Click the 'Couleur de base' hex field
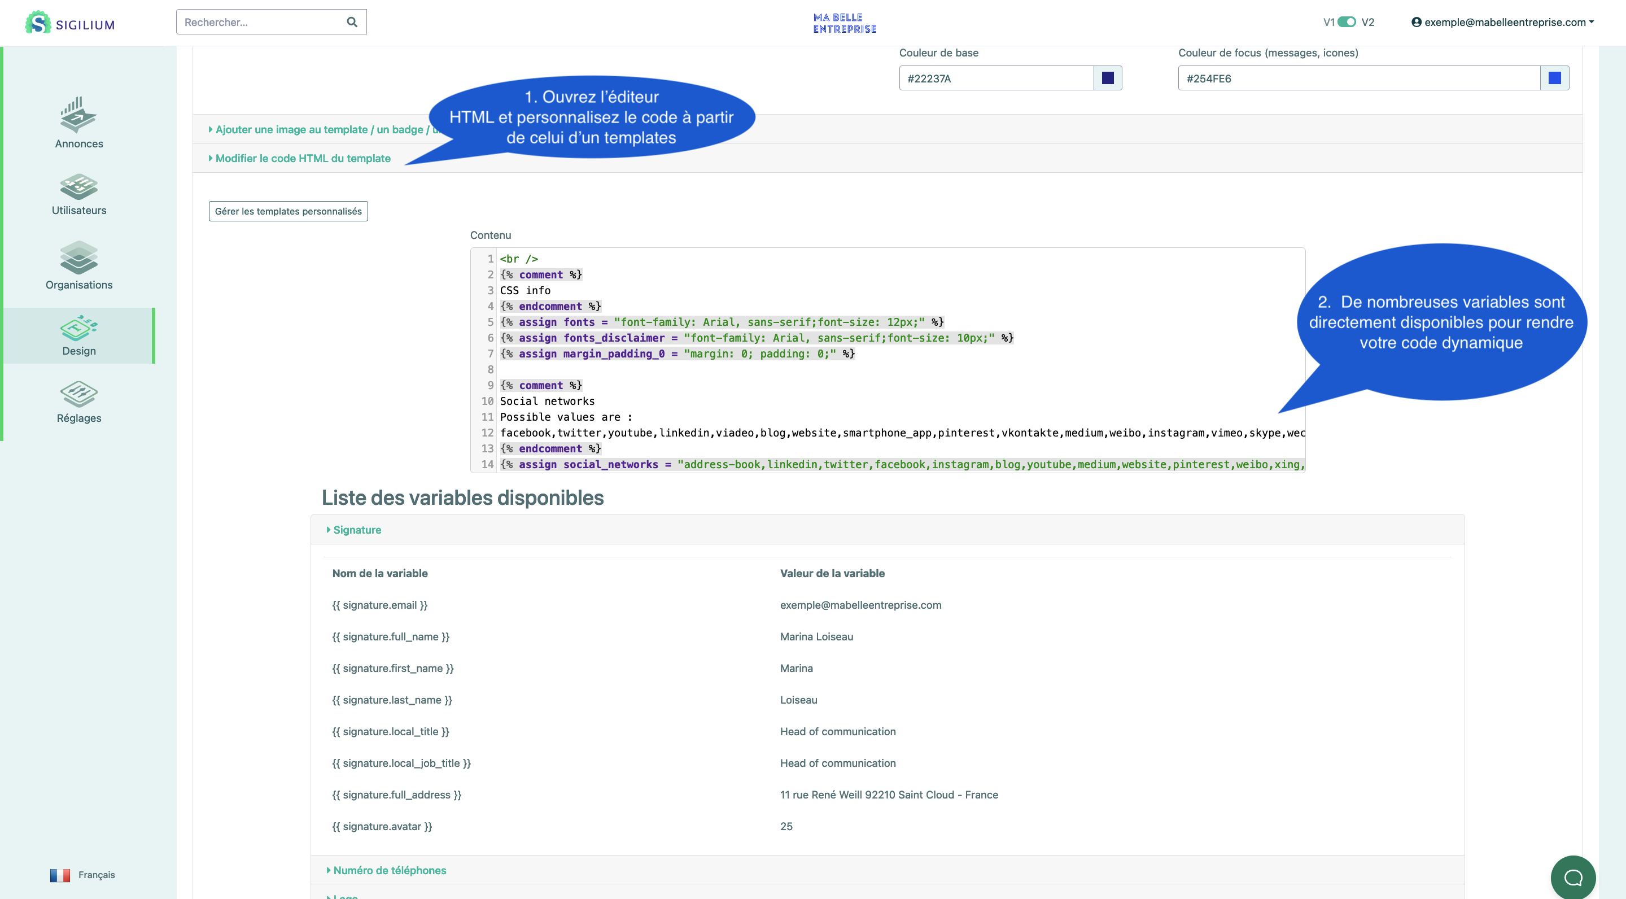The height and width of the screenshot is (899, 1626). click(995, 78)
